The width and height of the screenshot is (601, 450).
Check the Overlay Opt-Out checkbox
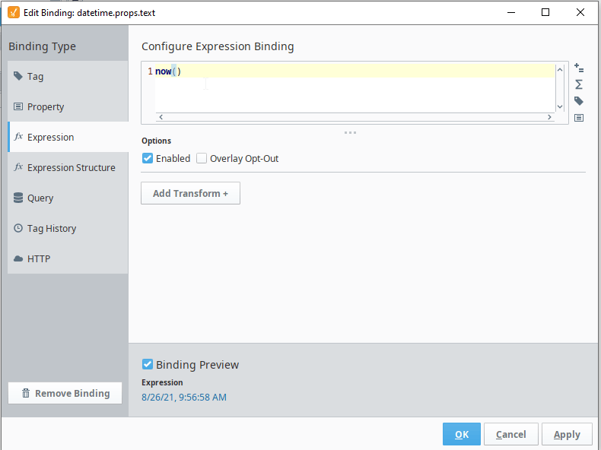[x=202, y=158]
